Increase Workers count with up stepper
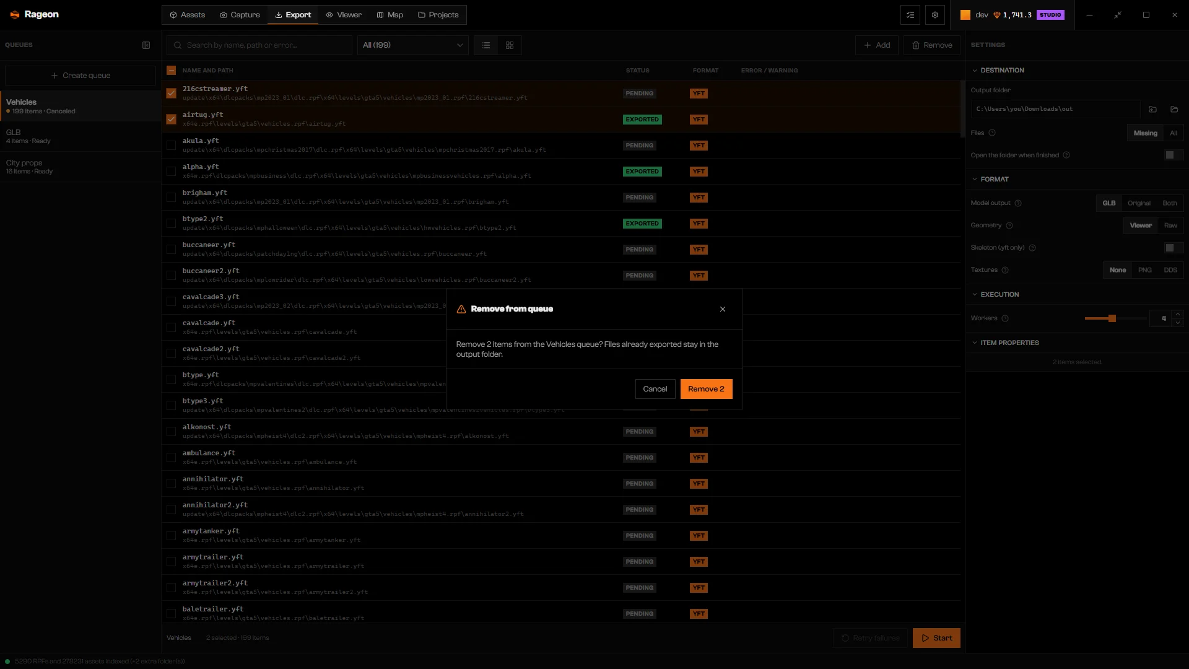1189x669 pixels. [x=1178, y=315]
